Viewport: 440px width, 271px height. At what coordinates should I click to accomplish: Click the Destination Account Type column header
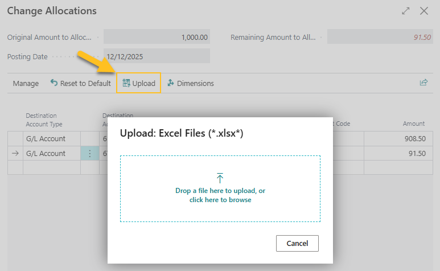(44, 120)
